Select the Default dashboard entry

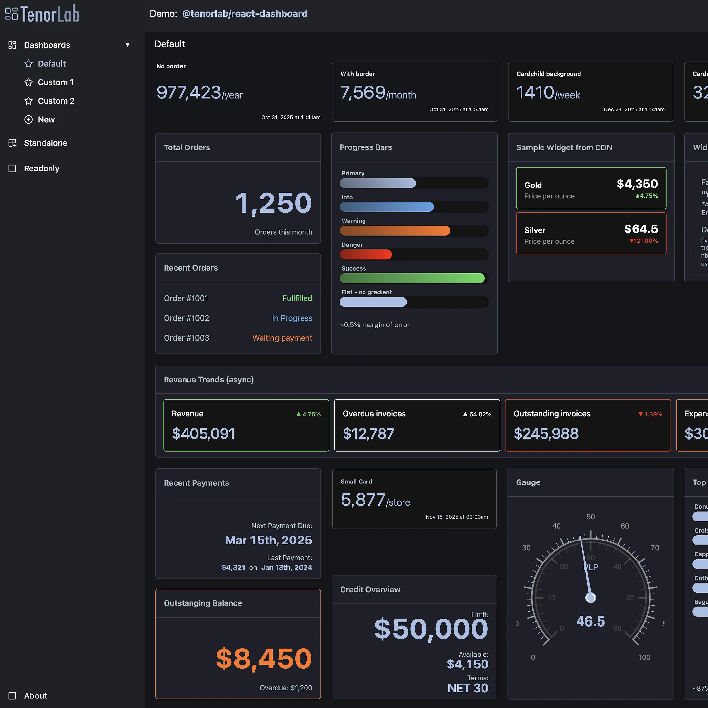point(51,63)
